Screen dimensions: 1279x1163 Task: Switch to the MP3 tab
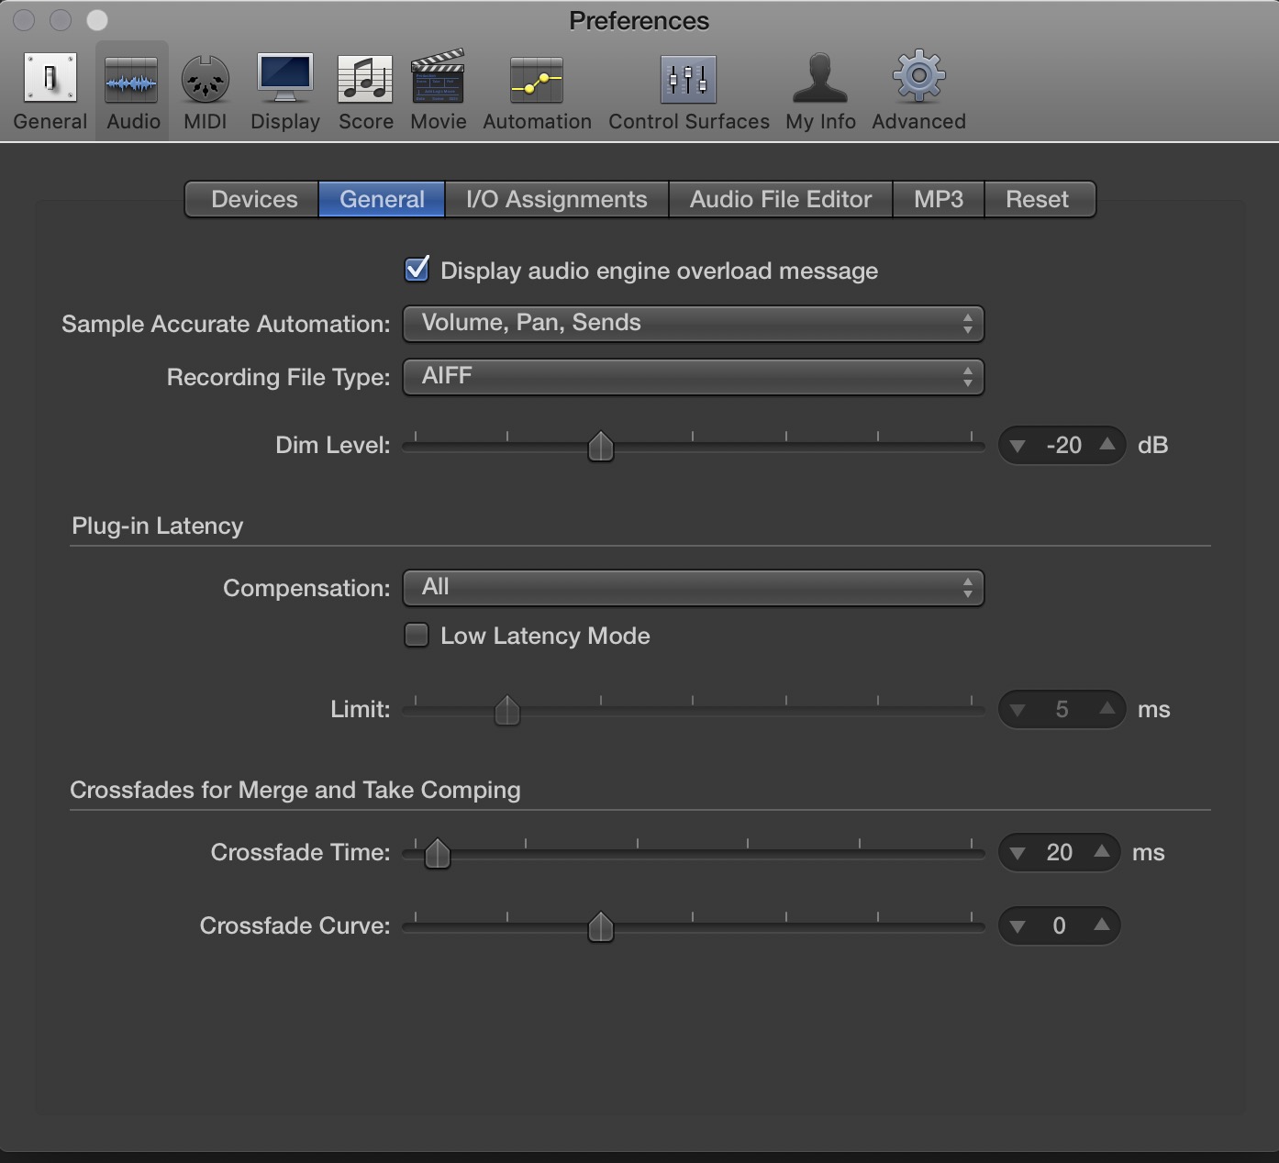[x=939, y=199]
